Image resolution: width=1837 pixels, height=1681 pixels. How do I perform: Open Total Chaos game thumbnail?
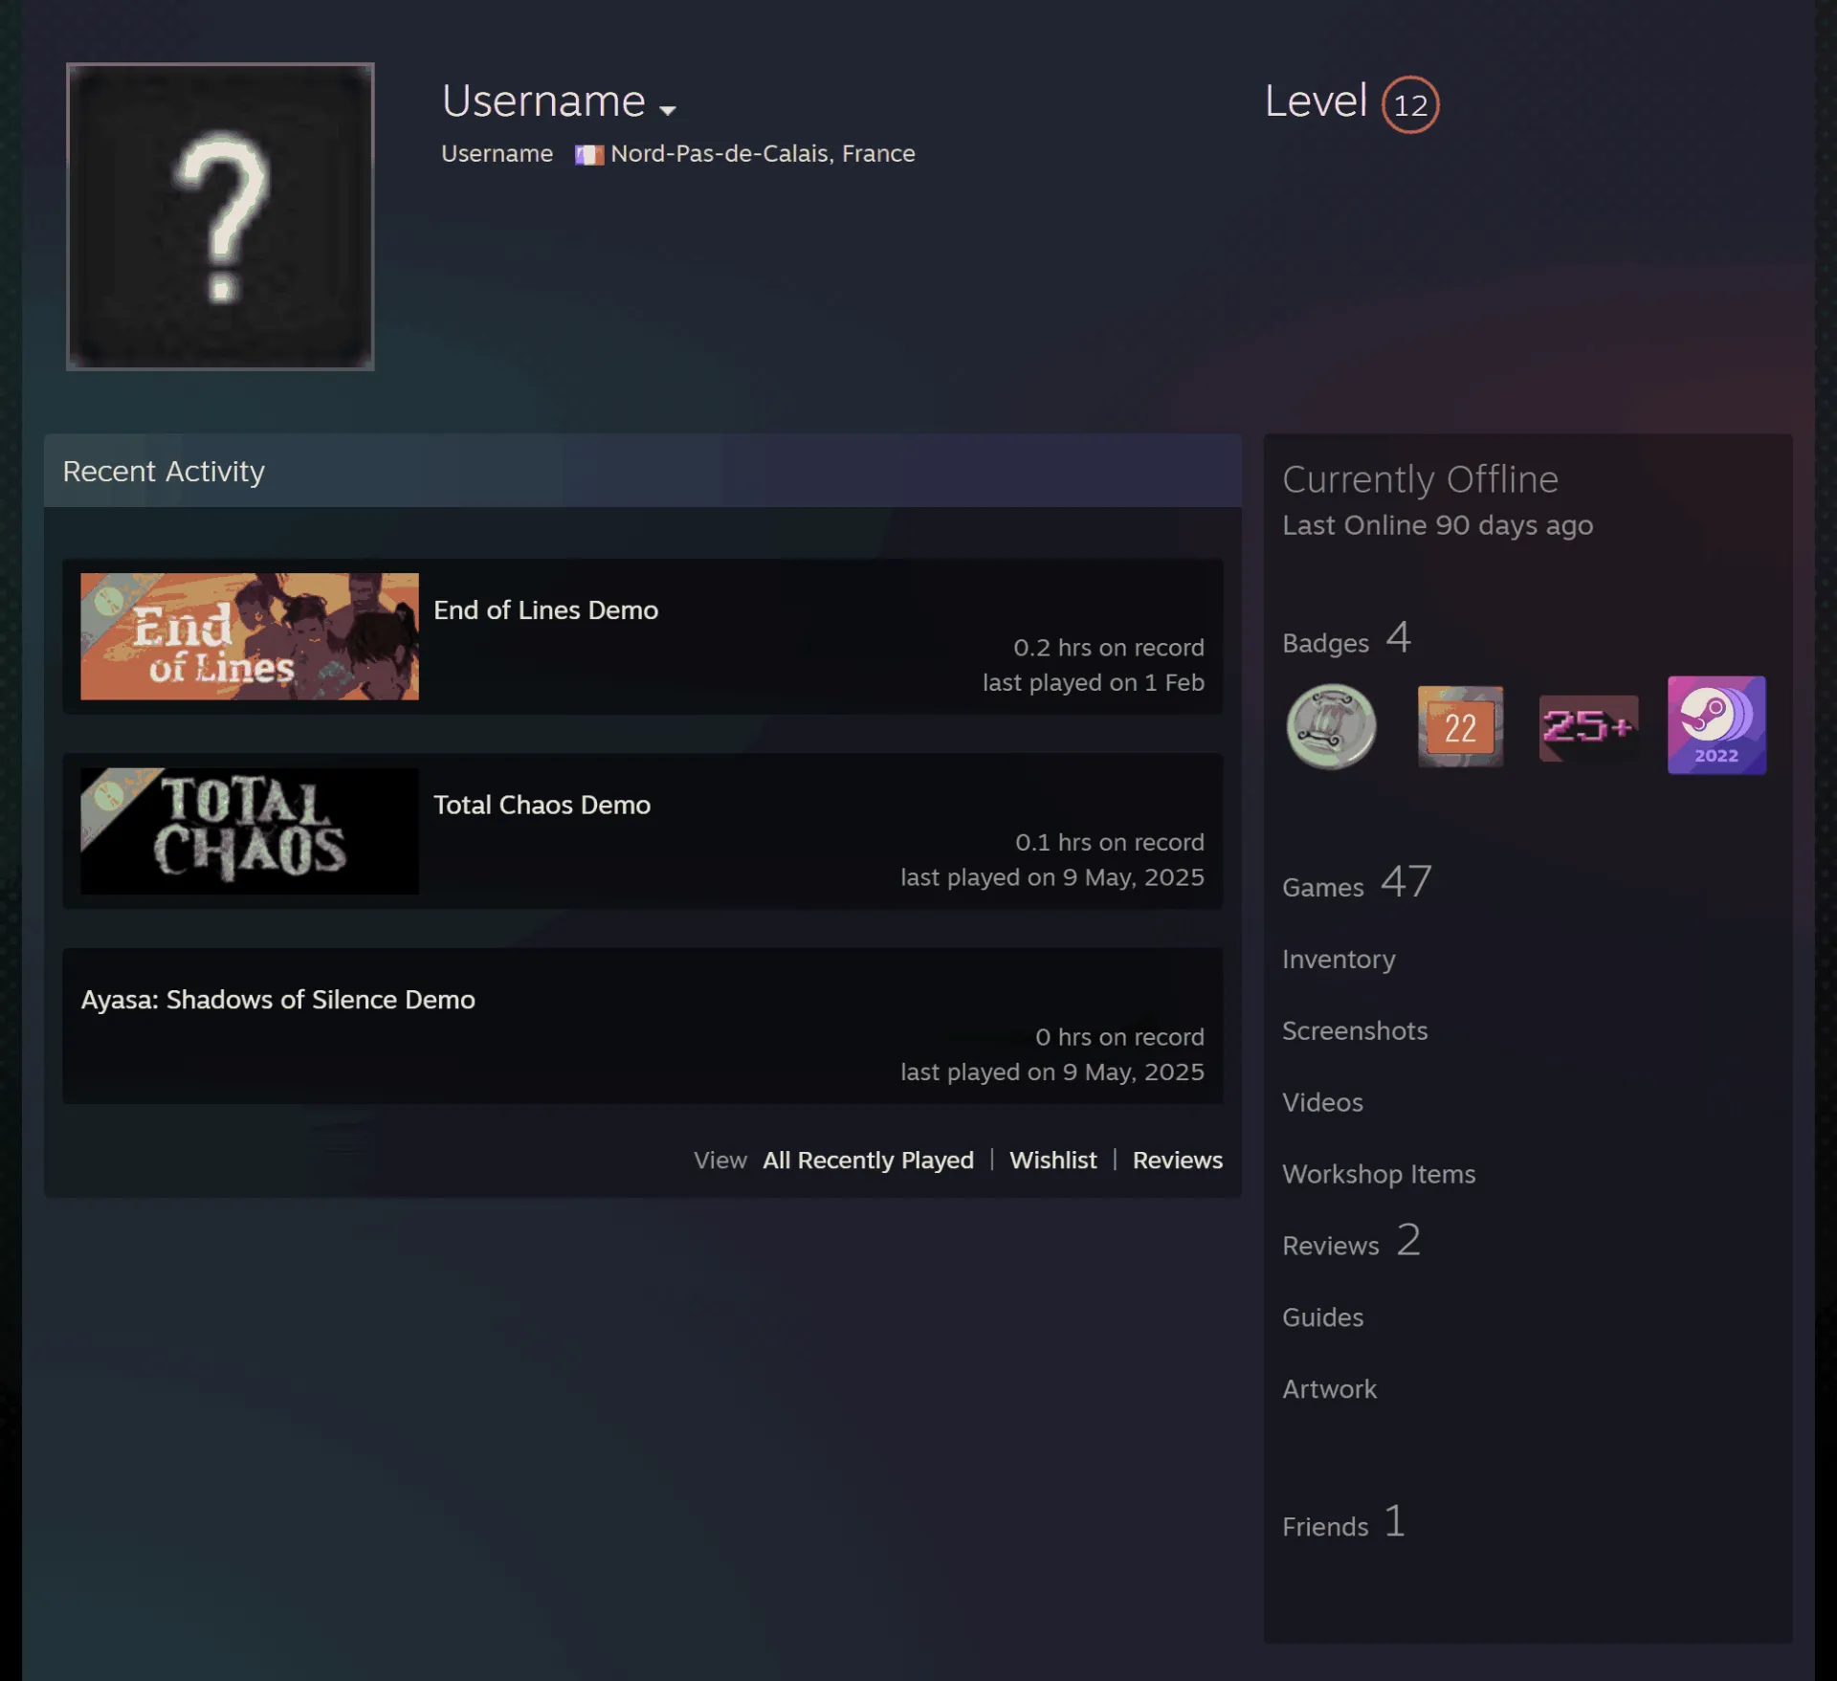(x=250, y=830)
